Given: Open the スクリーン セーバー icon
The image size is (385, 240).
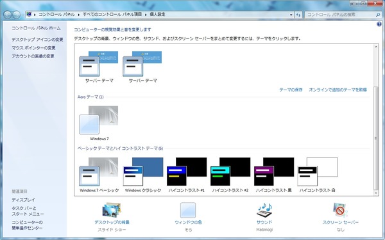Looking at the screenshot, I should click(340, 210).
